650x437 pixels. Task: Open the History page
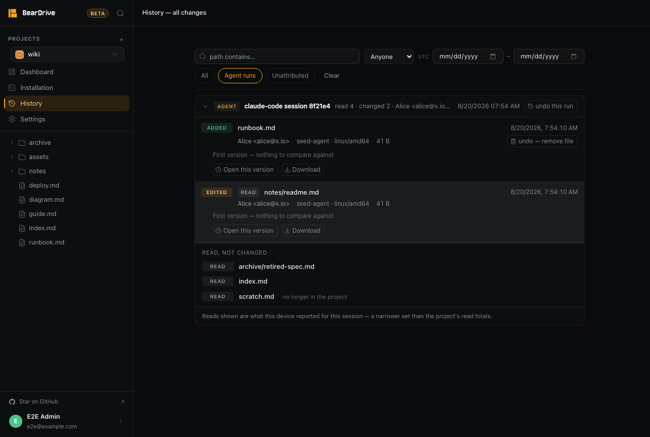click(67, 104)
